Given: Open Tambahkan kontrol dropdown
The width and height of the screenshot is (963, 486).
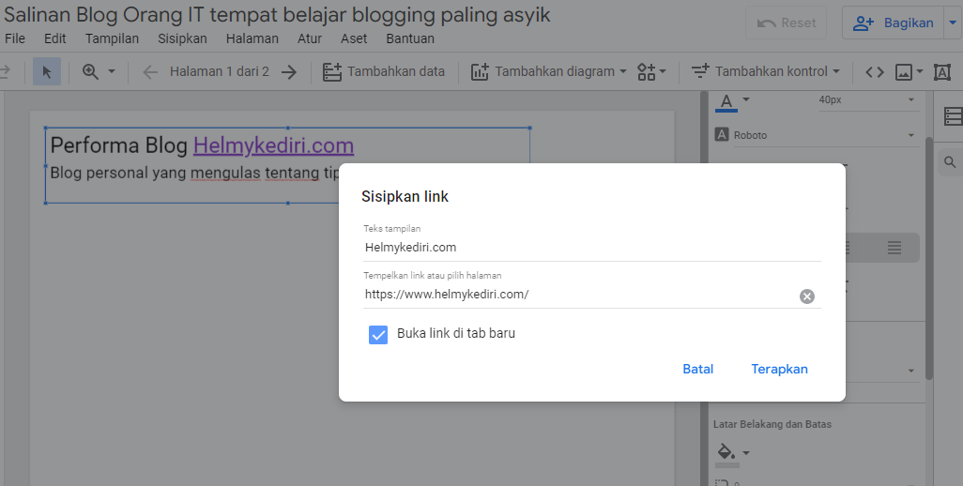Looking at the screenshot, I should [765, 72].
